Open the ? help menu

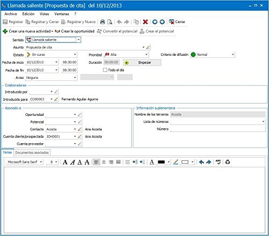coord(75,14)
